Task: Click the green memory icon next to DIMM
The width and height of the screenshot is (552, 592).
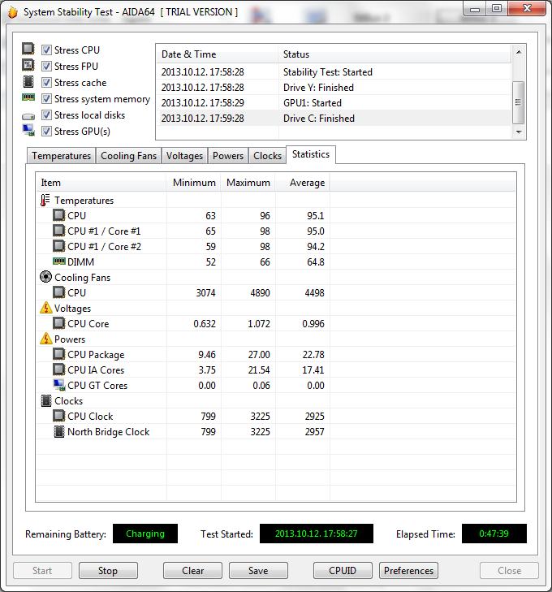Action: pos(59,261)
